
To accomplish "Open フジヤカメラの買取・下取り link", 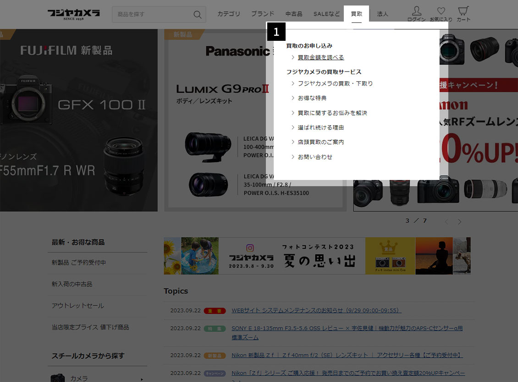I will (335, 83).
